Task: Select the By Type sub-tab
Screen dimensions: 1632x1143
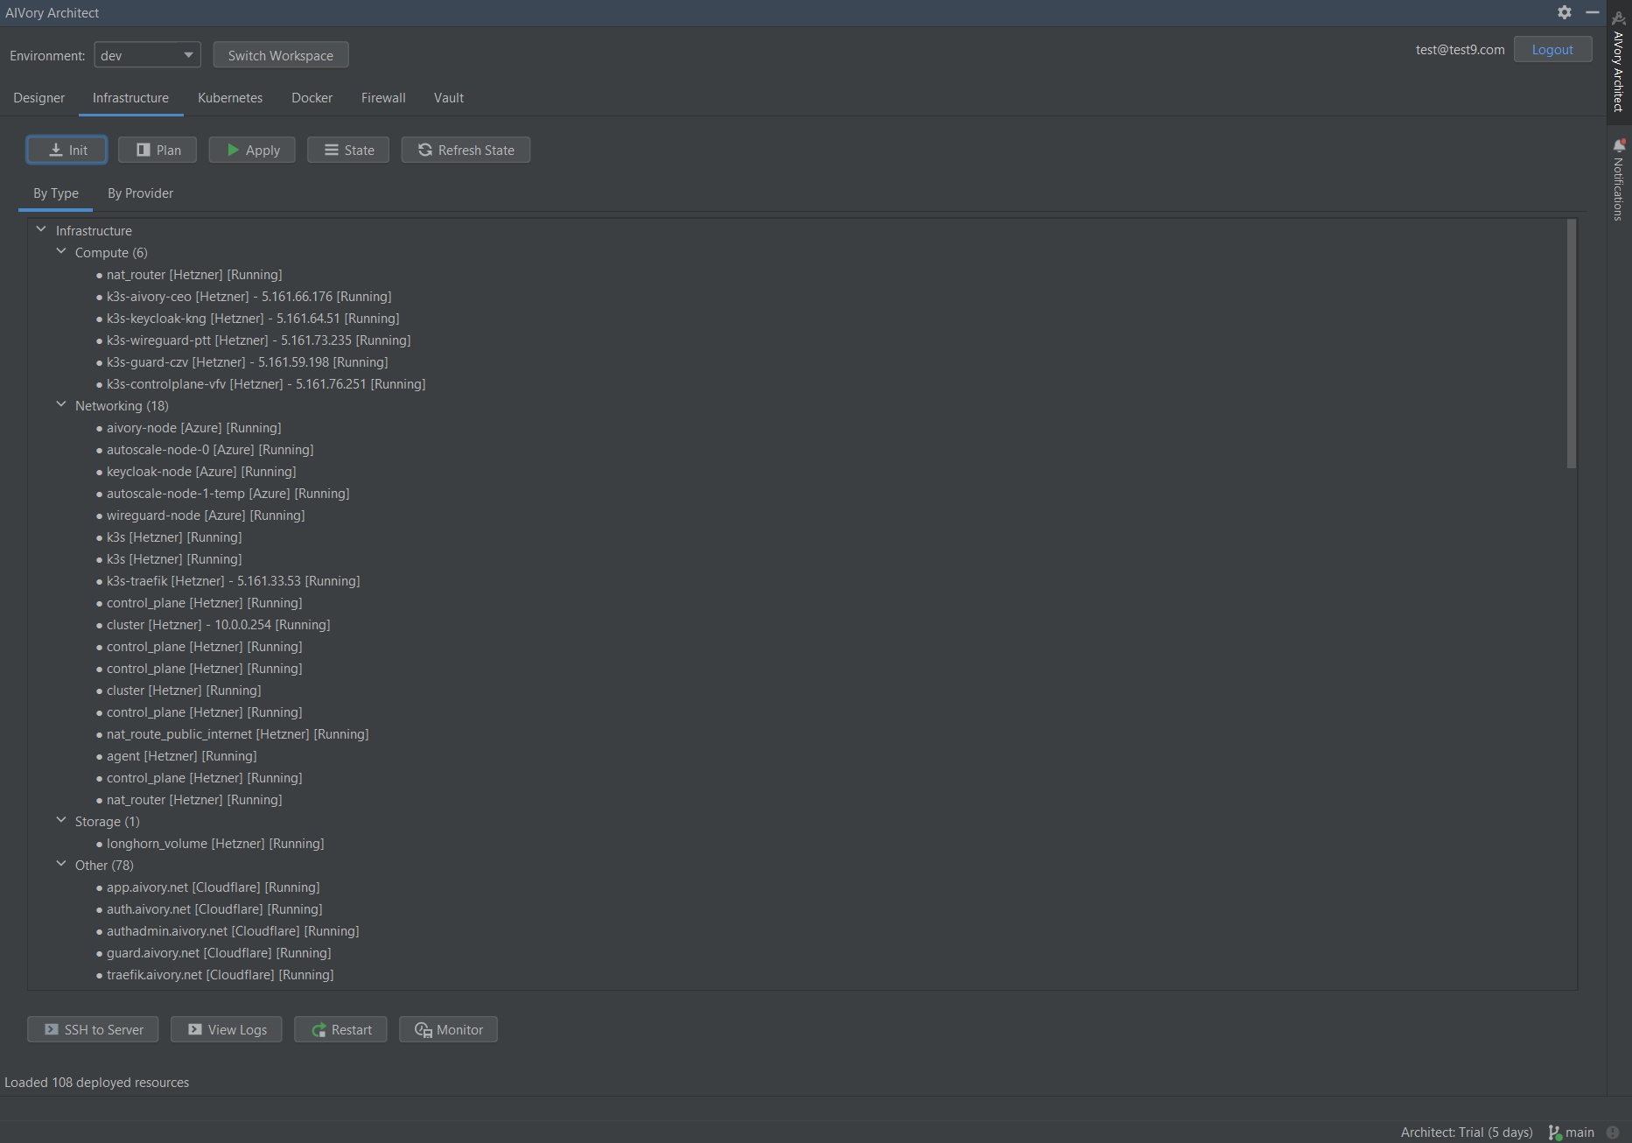Action: [x=56, y=193]
